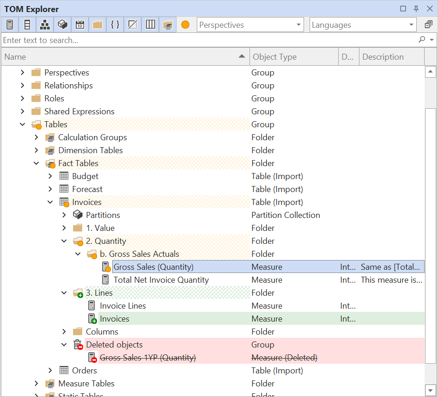Screen dimensions: 438x397
Task: Click the Partitions cube icon in tree
Action: point(78,215)
